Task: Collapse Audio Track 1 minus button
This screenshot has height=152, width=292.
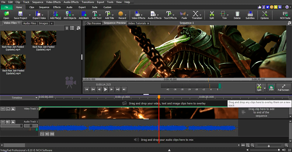Action: coord(3,122)
